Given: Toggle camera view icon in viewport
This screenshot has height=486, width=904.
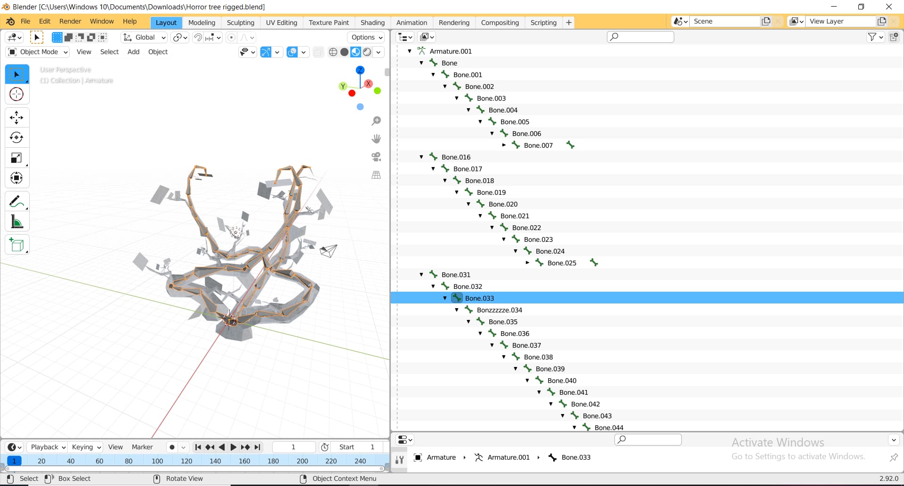Looking at the screenshot, I should coord(376,157).
